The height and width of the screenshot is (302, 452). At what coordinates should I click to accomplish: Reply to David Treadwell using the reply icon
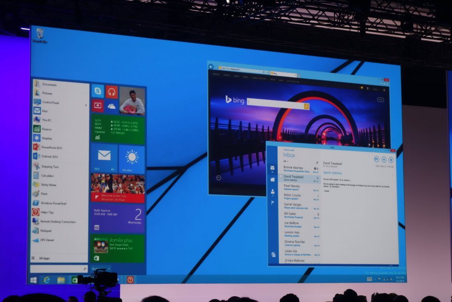(376, 159)
